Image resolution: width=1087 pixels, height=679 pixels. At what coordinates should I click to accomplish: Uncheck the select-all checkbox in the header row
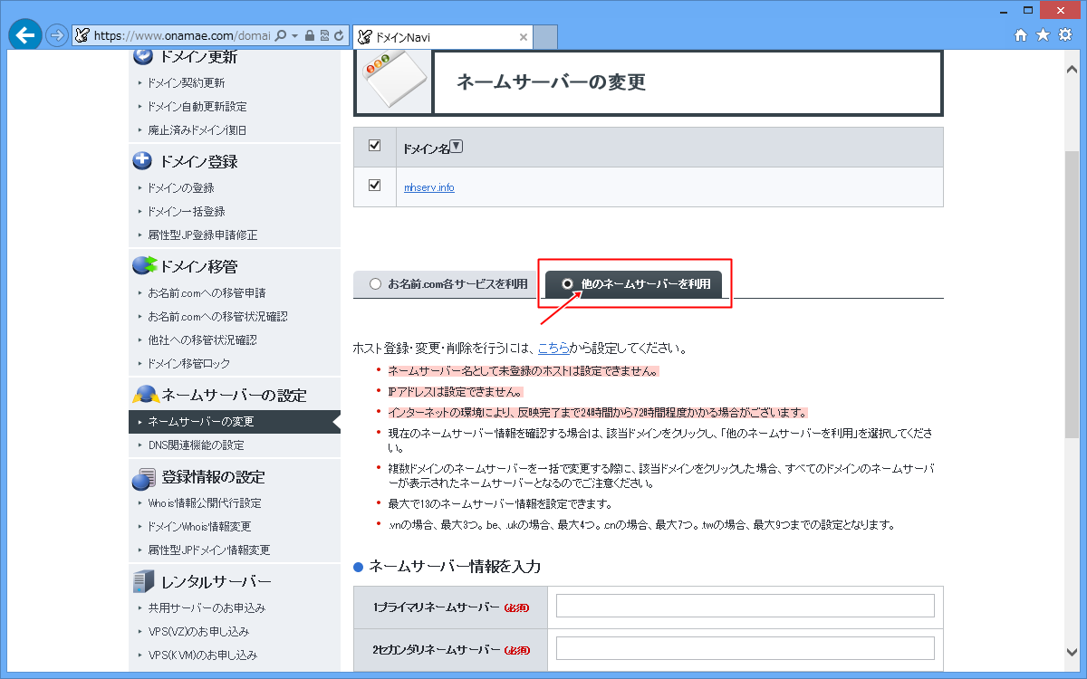pos(375,146)
